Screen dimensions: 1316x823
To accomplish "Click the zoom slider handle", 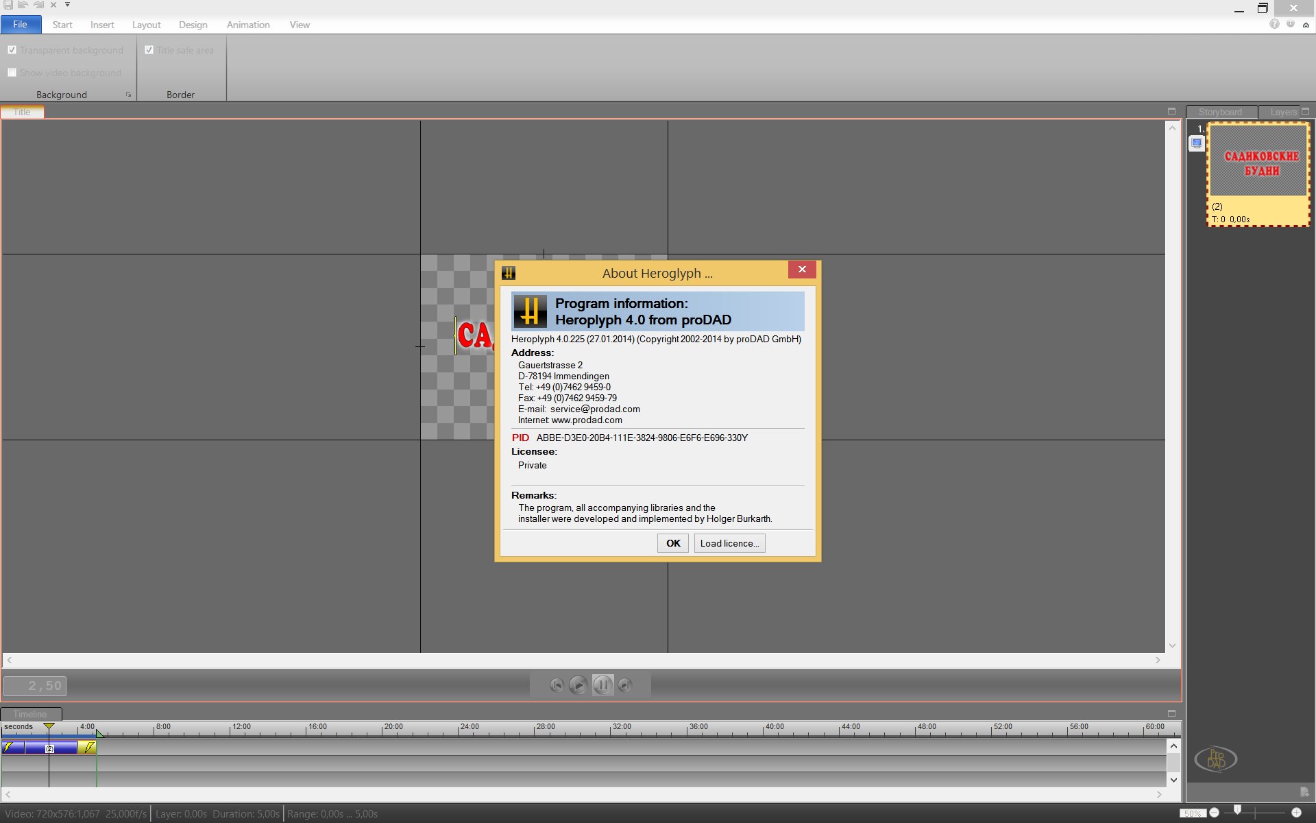I will pyautogui.click(x=1237, y=811).
